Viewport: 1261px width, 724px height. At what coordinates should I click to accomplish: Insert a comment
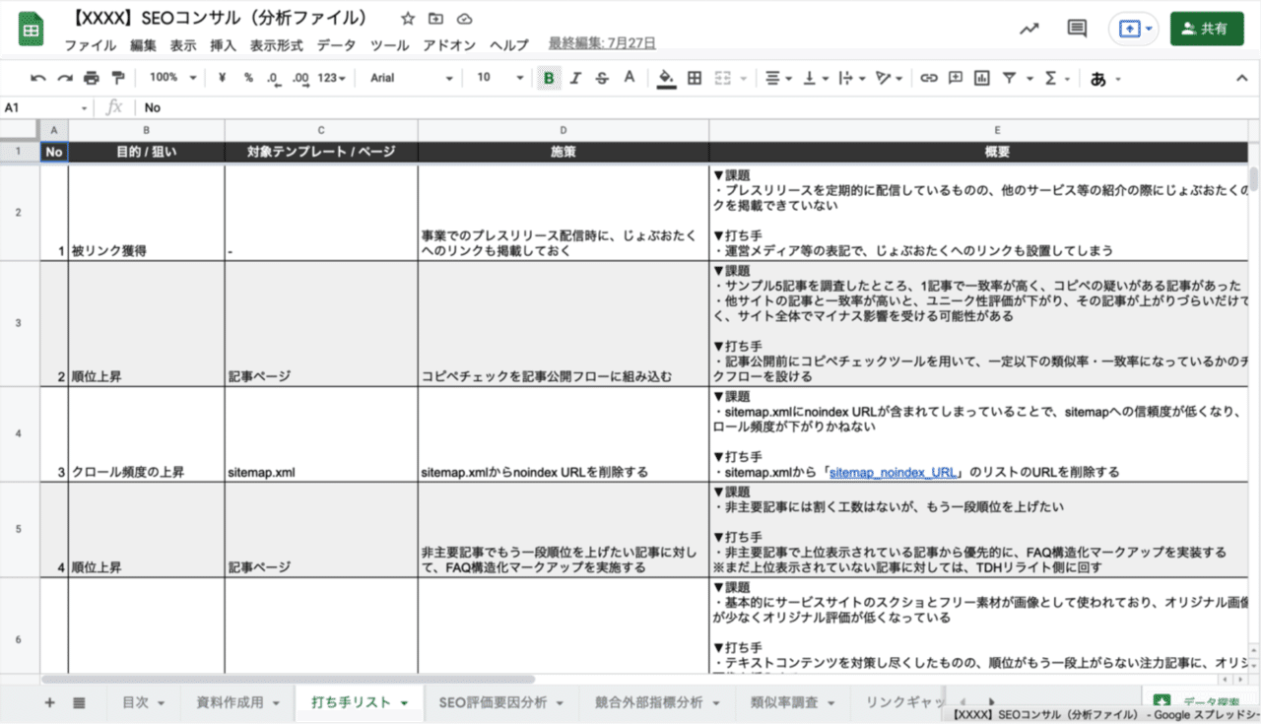956,78
